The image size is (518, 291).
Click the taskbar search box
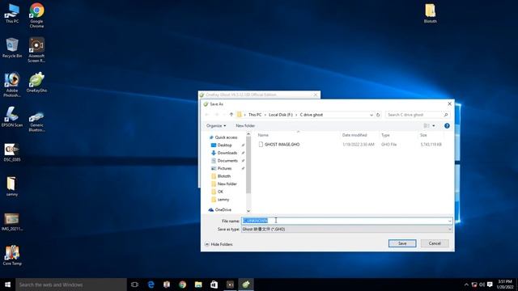coord(71,285)
